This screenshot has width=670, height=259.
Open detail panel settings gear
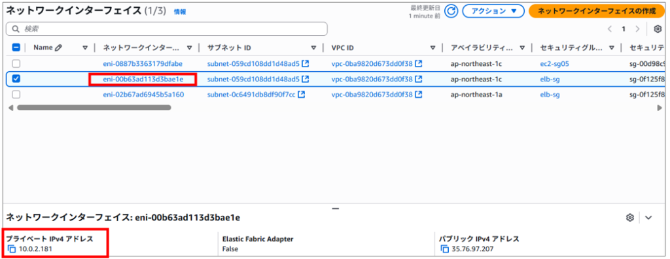(629, 218)
